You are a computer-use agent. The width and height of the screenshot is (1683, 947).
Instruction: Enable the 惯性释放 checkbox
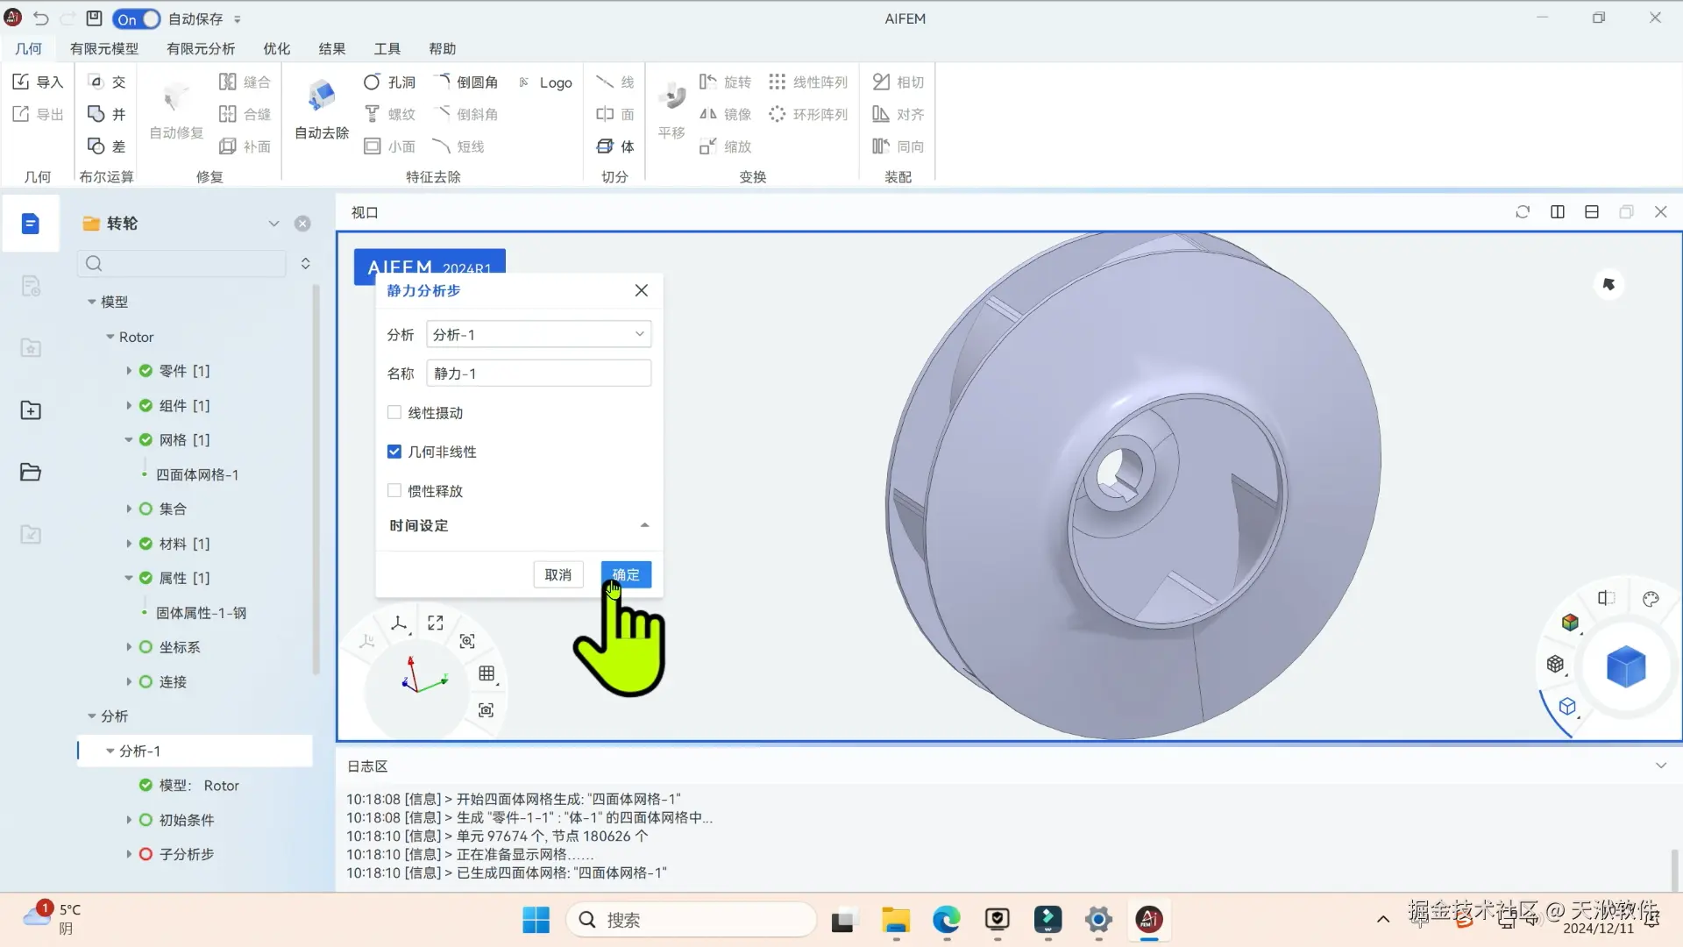(394, 491)
